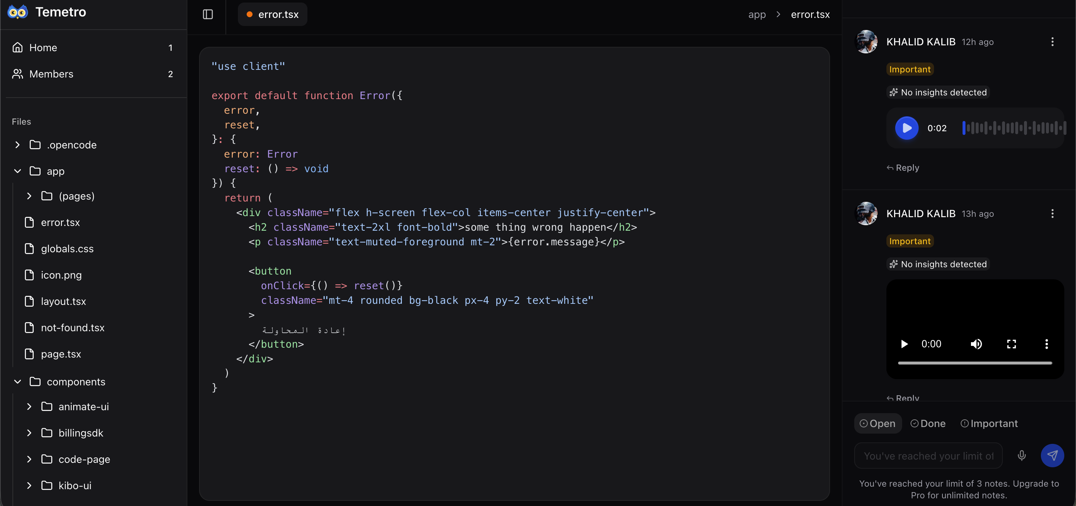Screen dimensions: 1076x506
Task: Open options menu on KHALID KALIB's comment
Action: coord(1053,42)
